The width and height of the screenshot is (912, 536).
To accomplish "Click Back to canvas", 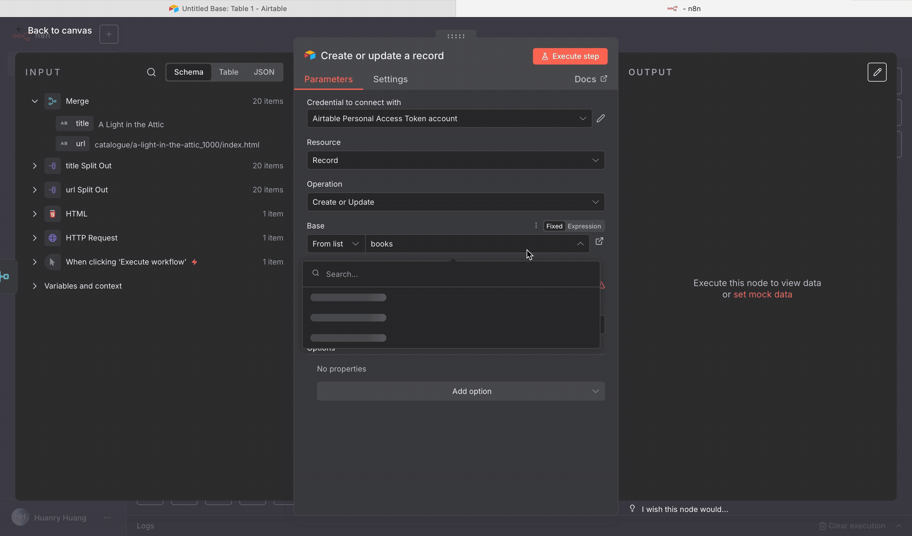I will coord(60,30).
